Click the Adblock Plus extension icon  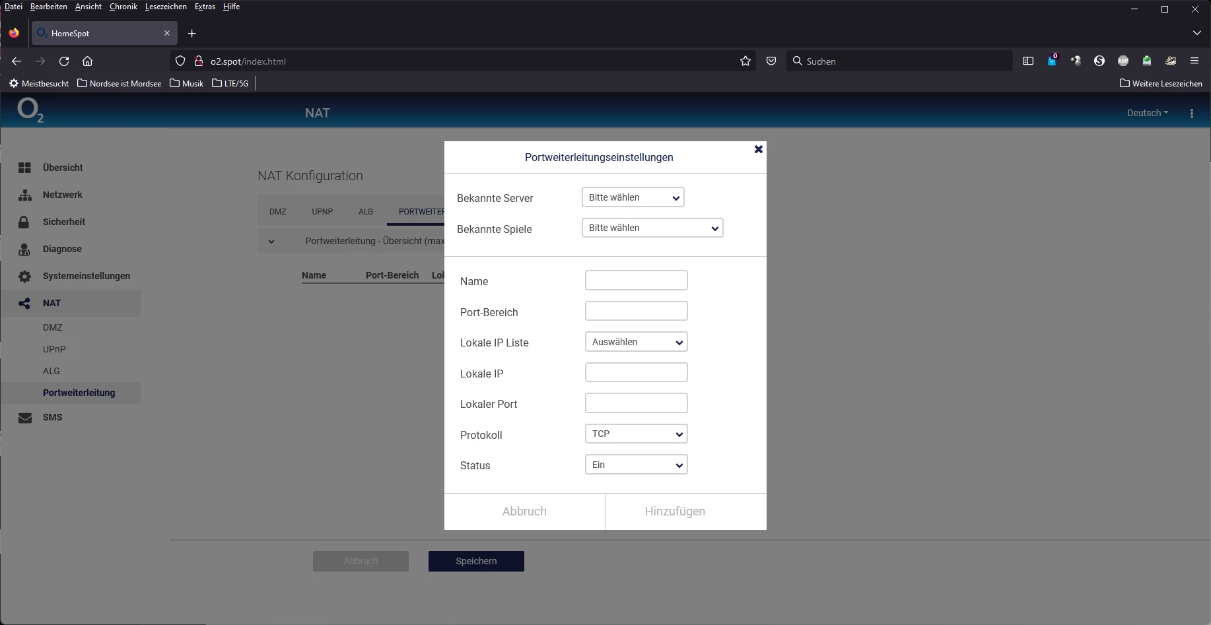pyautogui.click(x=1123, y=61)
